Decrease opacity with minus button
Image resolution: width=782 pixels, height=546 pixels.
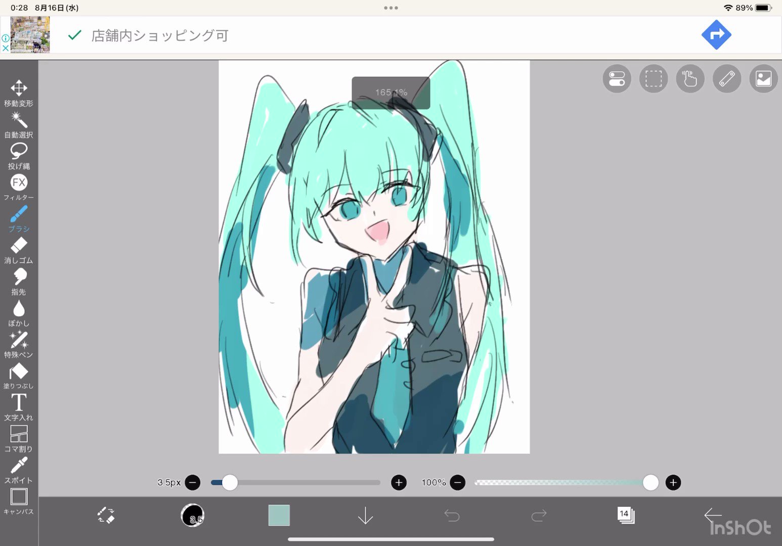[457, 483]
